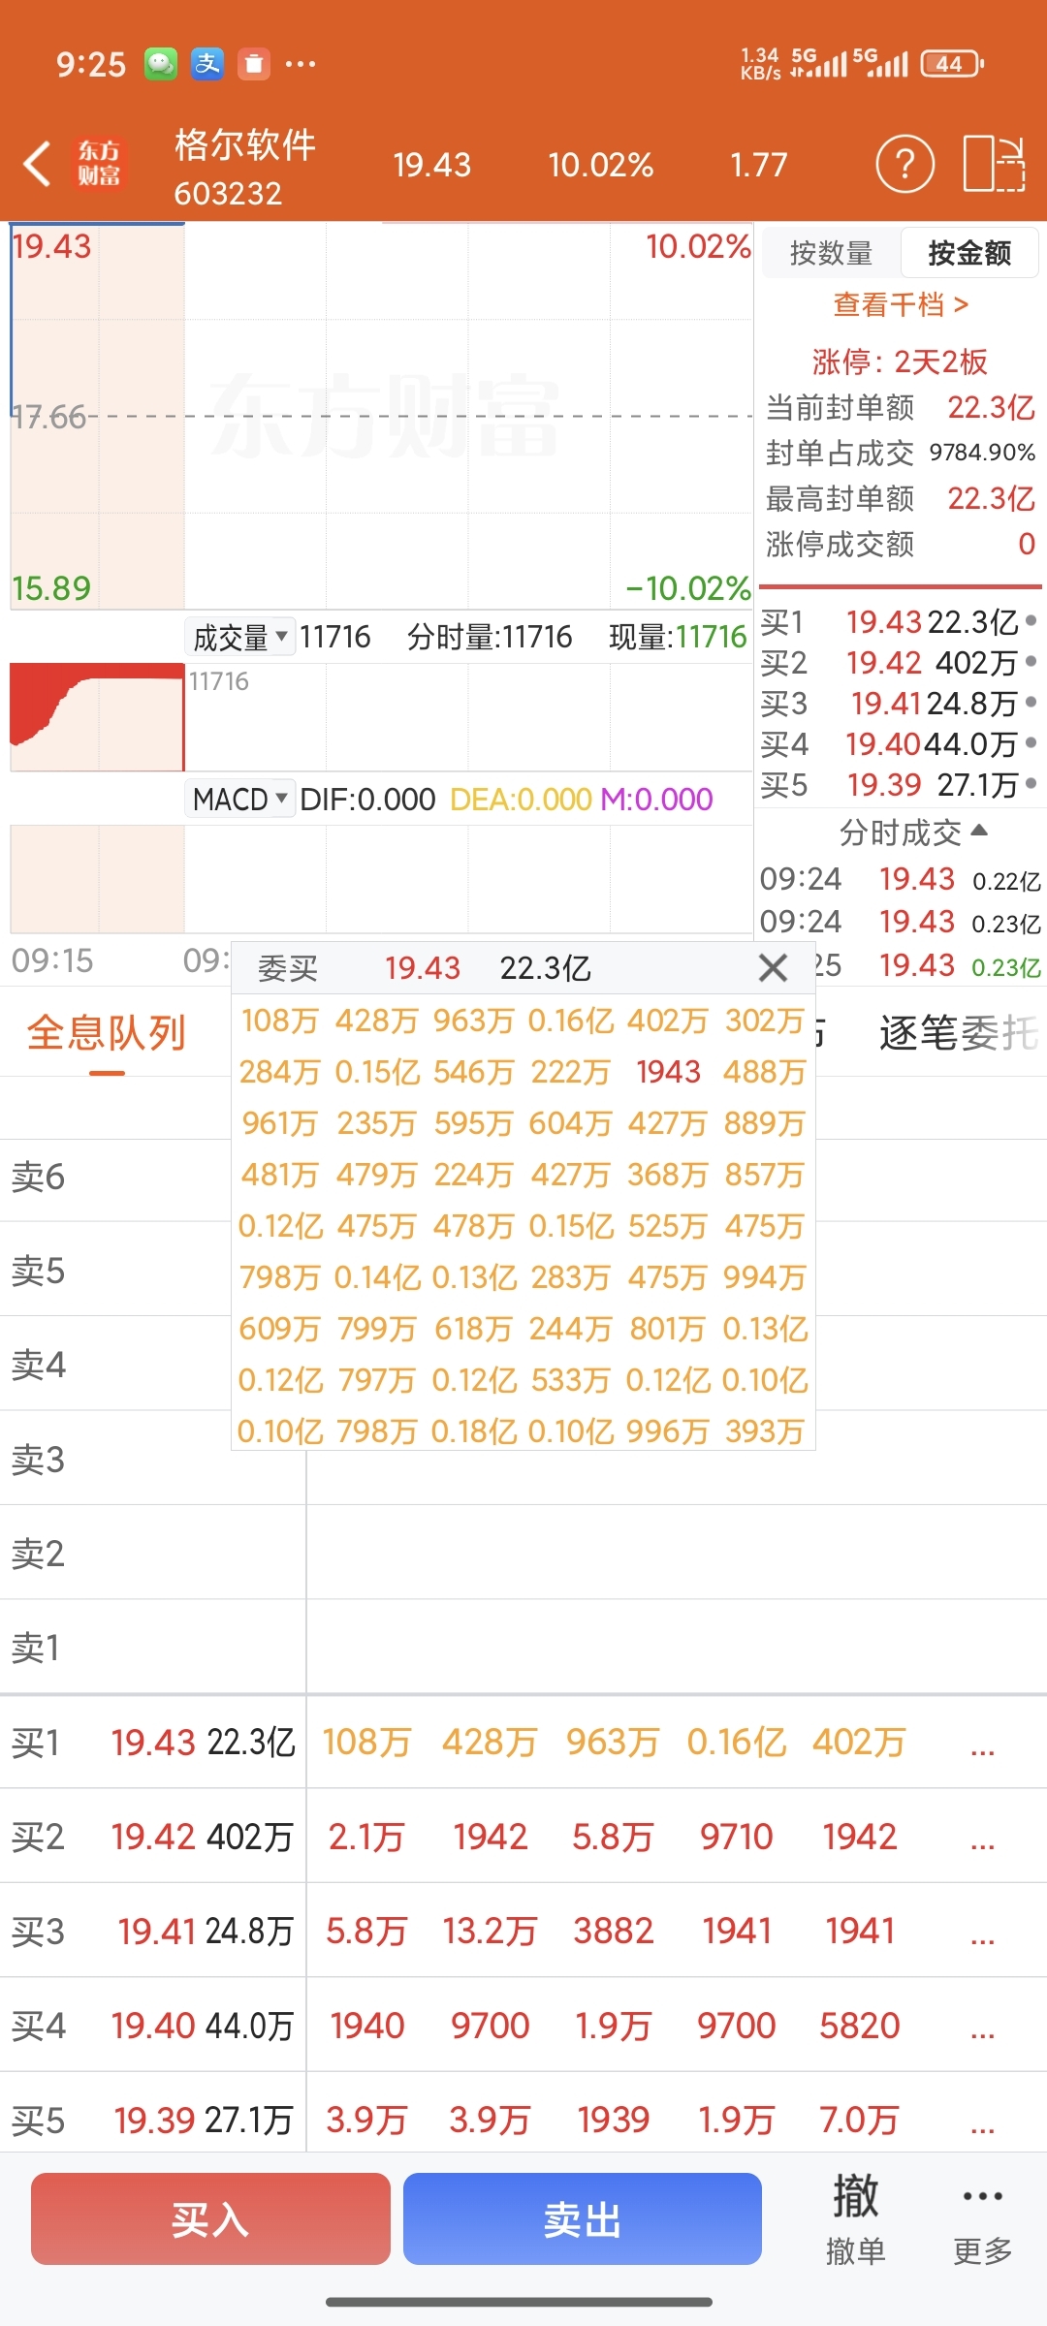Tap the intraday price chart area
This screenshot has height=2326, width=1047.
(x=382, y=417)
